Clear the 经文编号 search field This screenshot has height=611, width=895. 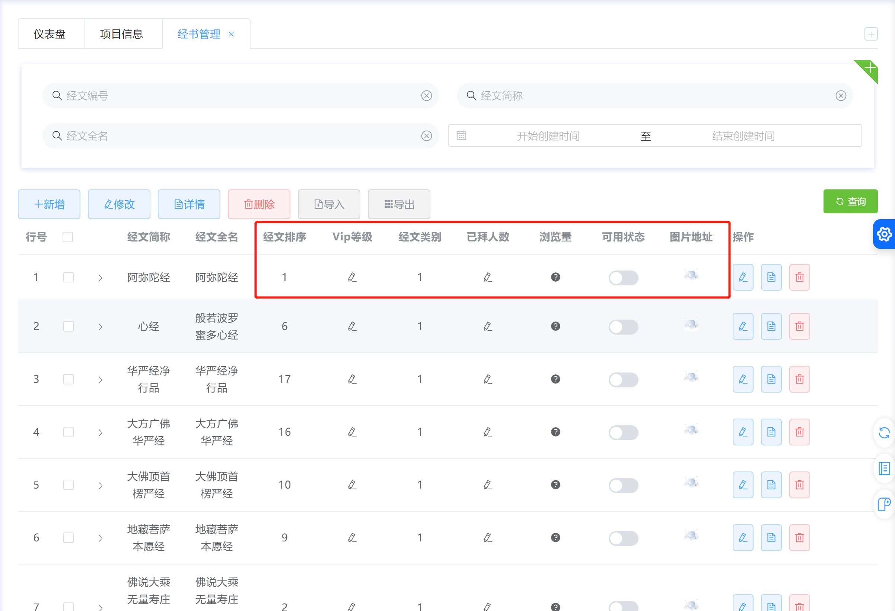coord(426,96)
